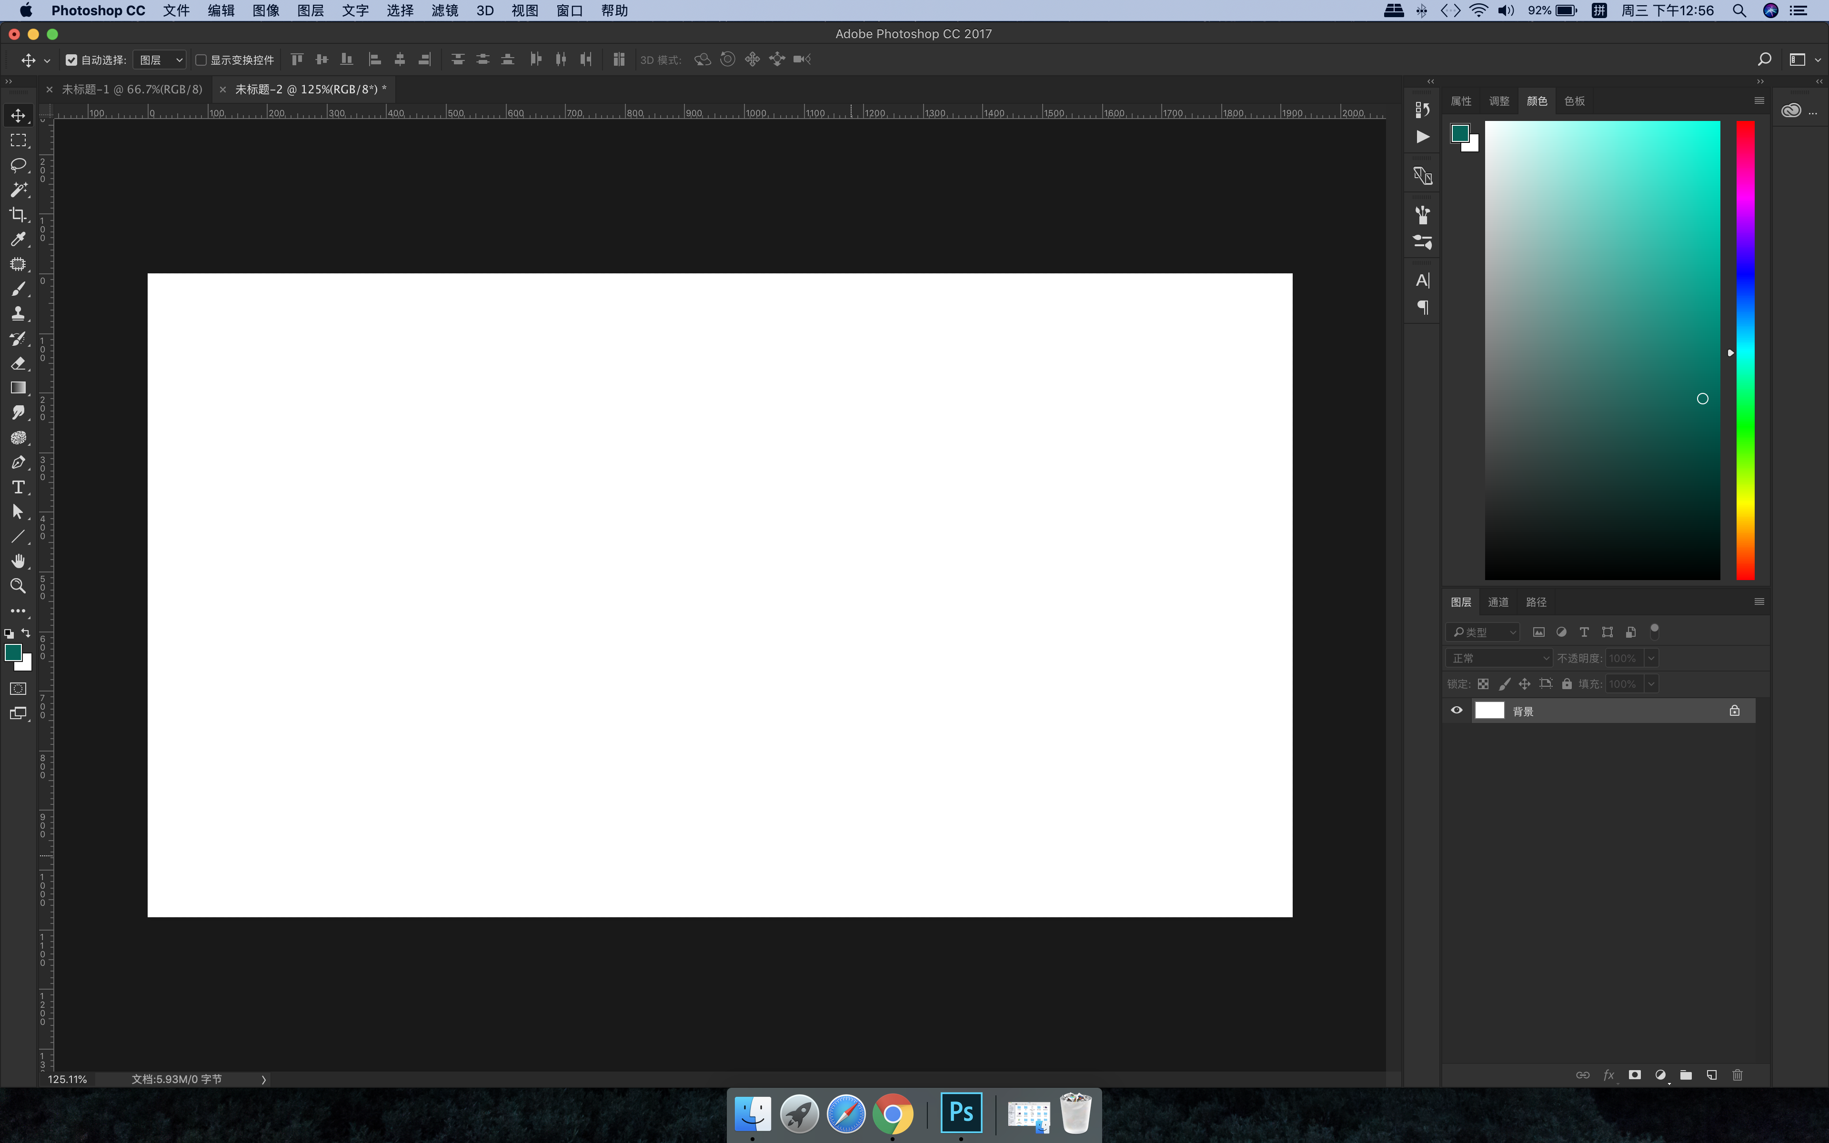This screenshot has width=1829, height=1143.
Task: Select the Zoom tool in toolbar
Action: 18,586
